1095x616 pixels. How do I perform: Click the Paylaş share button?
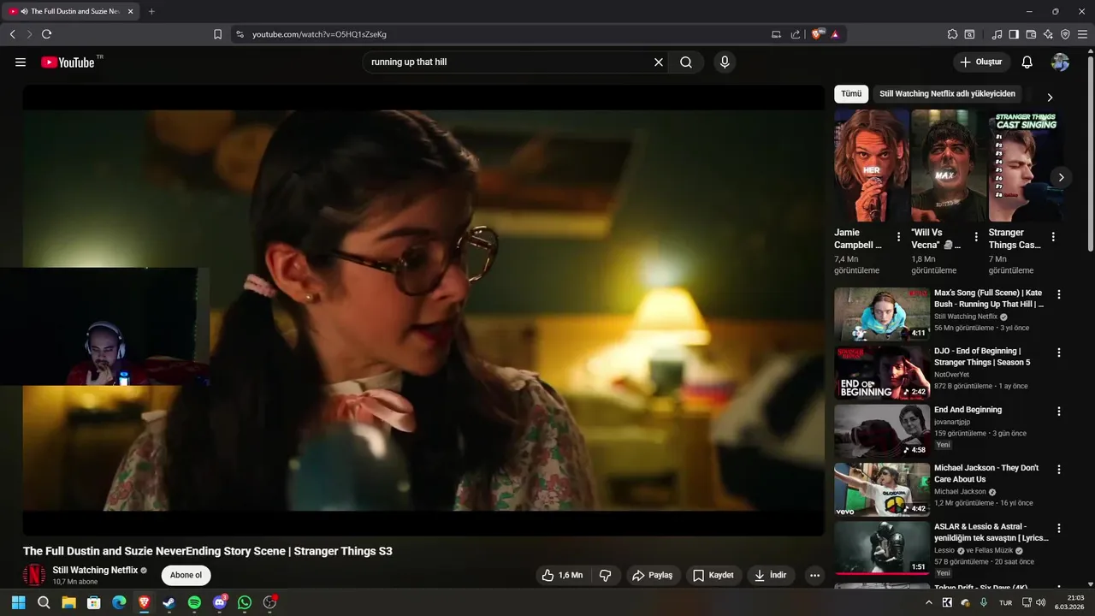tap(653, 575)
